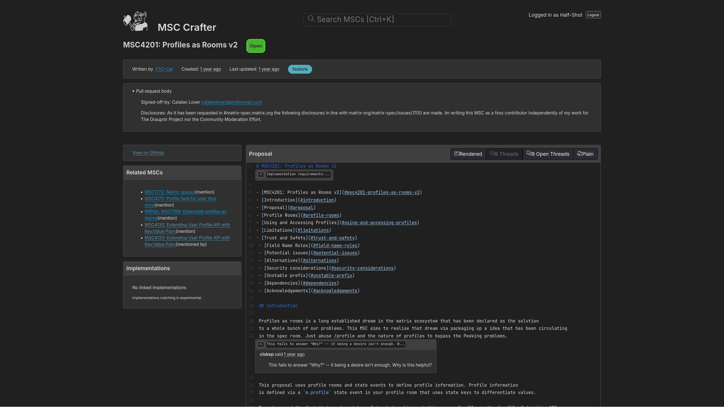The width and height of the screenshot is (724, 407).
Task: Collapse clokep's comment thread
Action: click(261, 344)
